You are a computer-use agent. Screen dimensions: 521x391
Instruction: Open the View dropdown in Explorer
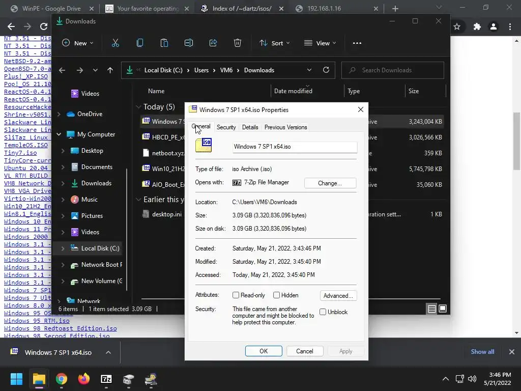(321, 43)
